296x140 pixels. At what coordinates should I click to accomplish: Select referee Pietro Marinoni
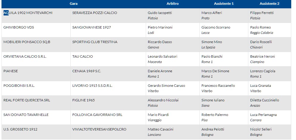(x=160, y=27)
